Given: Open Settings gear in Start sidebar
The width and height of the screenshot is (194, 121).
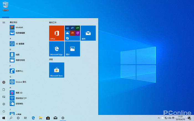Looking at the screenshot, I should [x=4, y=104].
